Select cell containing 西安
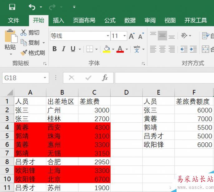The height and width of the screenshot is (192, 214). 62,127
